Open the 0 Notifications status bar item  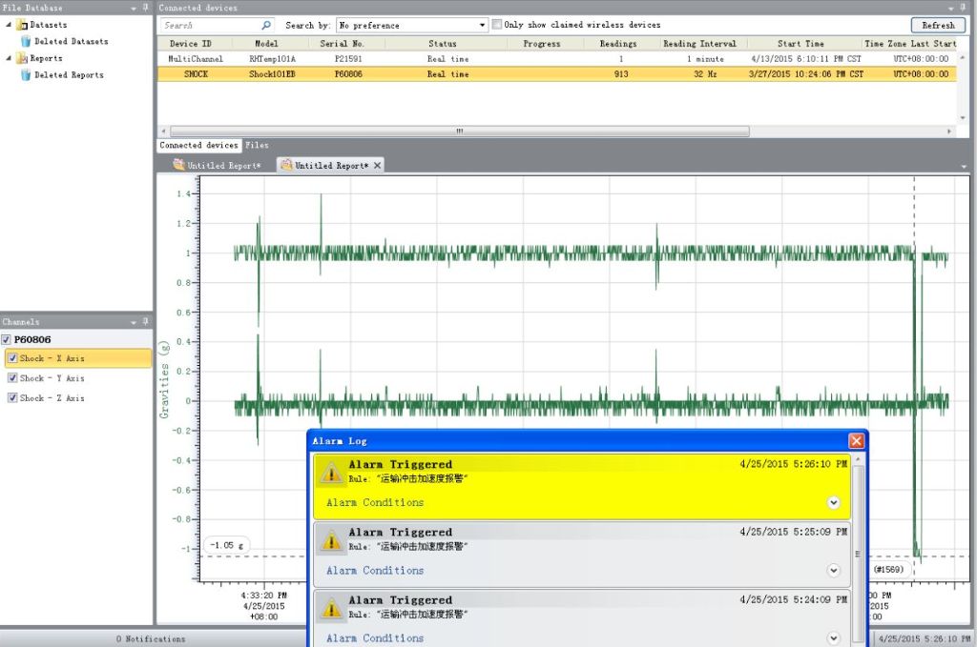(x=151, y=638)
